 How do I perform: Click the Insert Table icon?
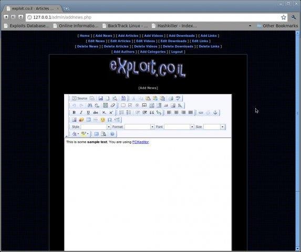[x=88, y=120]
